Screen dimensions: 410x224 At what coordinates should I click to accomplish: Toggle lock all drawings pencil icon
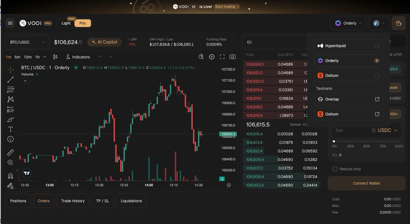pos(11,186)
